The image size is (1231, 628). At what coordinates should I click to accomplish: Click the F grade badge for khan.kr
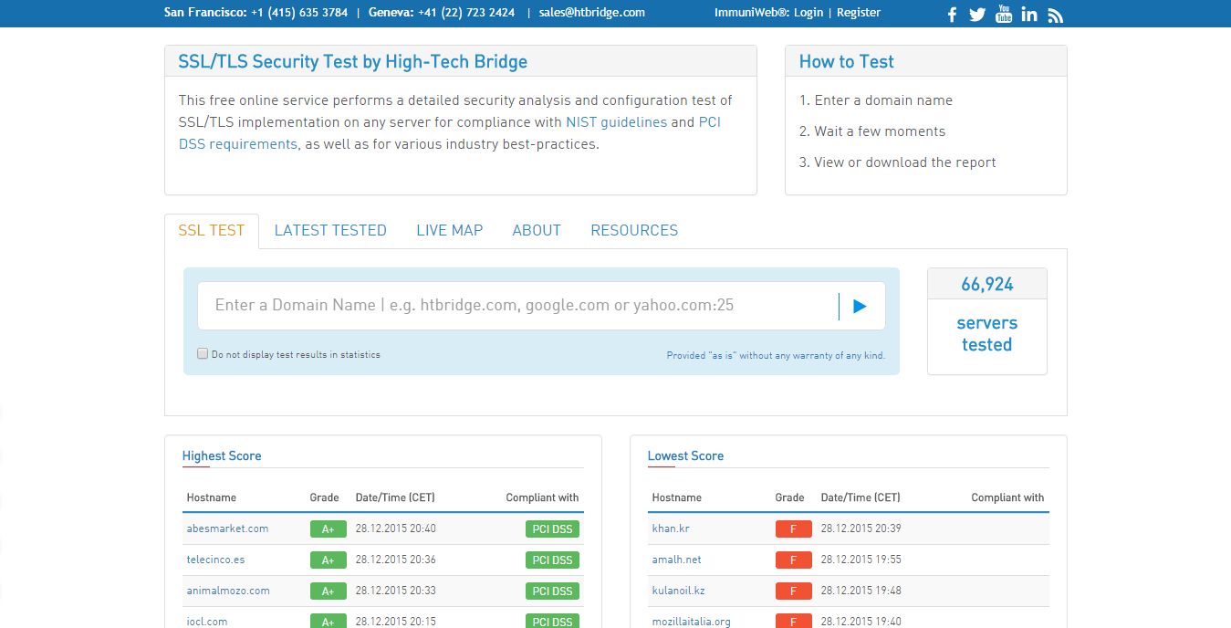click(x=793, y=529)
